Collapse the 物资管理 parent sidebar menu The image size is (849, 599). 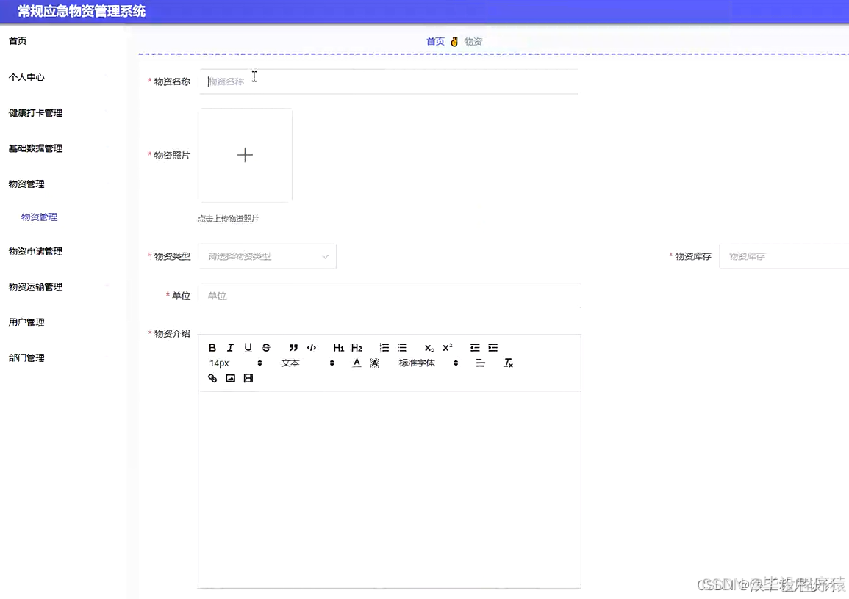click(26, 184)
